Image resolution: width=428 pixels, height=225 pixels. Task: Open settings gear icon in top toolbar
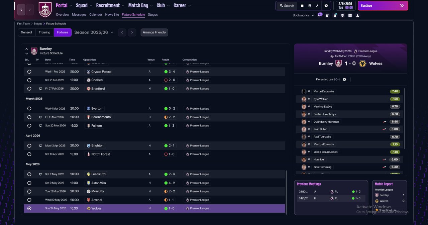point(326,6)
